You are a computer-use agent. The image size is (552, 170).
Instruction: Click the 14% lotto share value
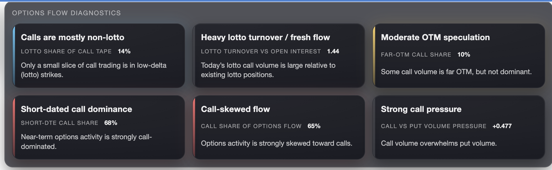[124, 51]
